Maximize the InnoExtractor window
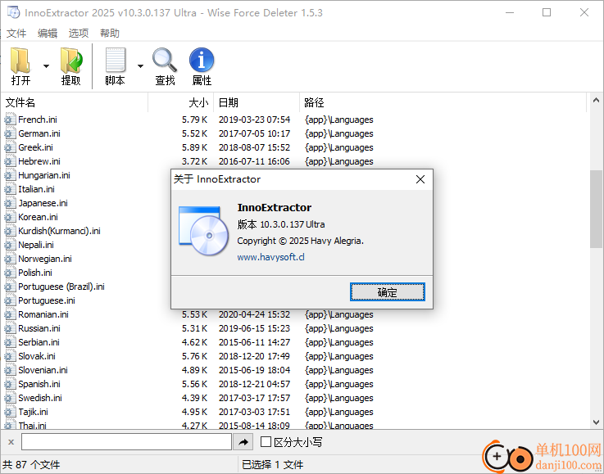This screenshot has height=474, width=604. click(546, 12)
